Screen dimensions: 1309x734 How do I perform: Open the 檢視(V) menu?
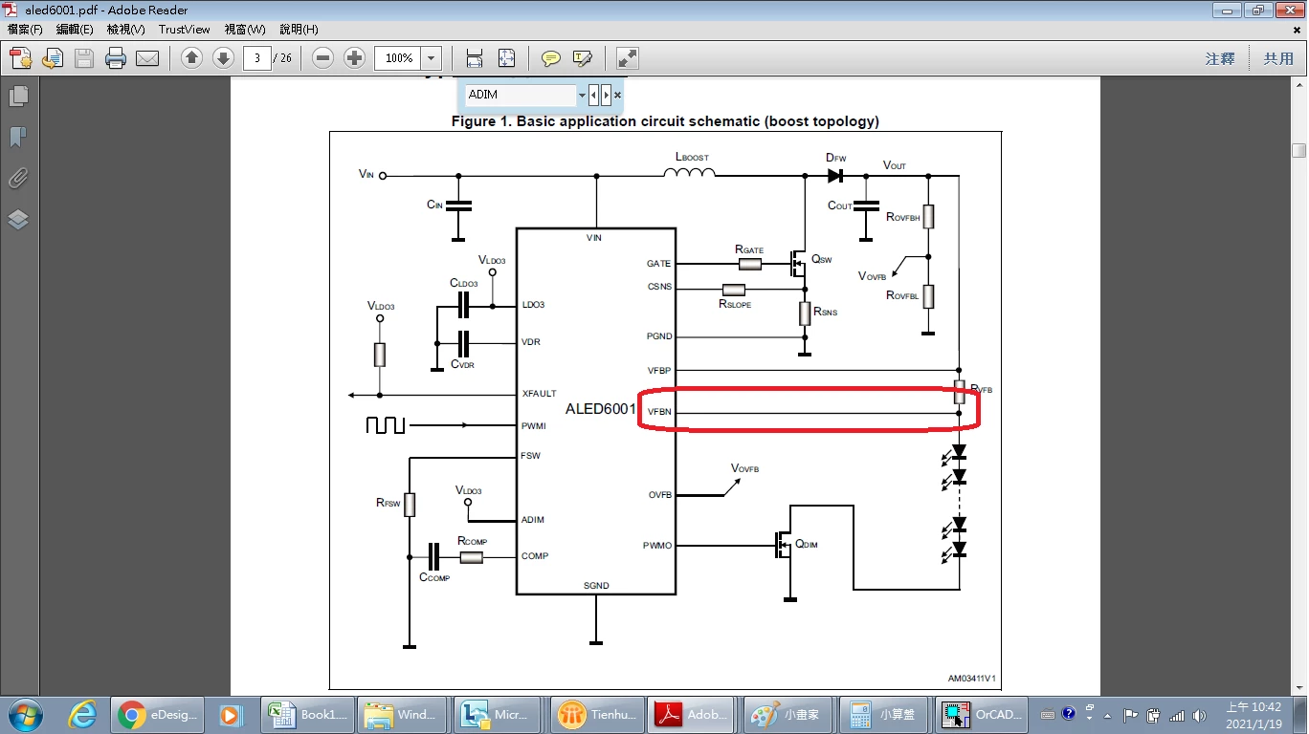pyautogui.click(x=126, y=30)
